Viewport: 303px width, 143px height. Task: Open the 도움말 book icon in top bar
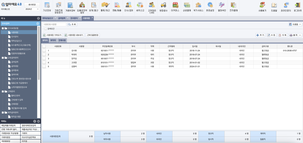[274, 7]
